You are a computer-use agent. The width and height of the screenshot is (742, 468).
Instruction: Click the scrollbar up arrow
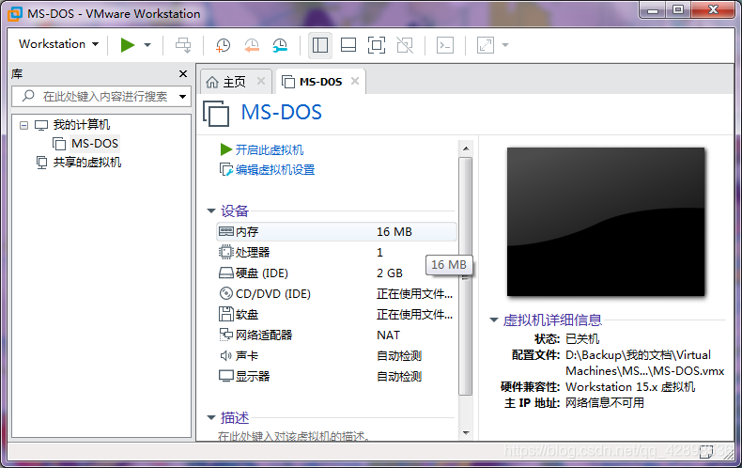click(466, 148)
